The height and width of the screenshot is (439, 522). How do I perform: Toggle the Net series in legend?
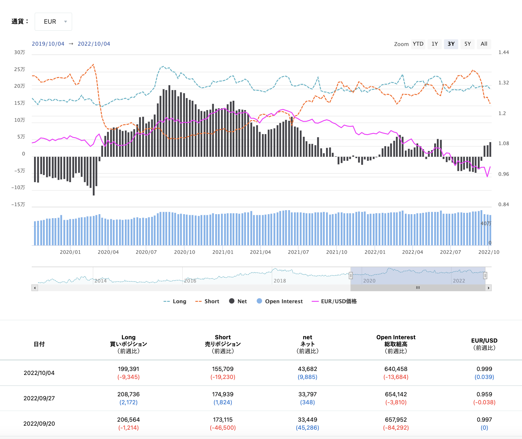tap(238, 301)
